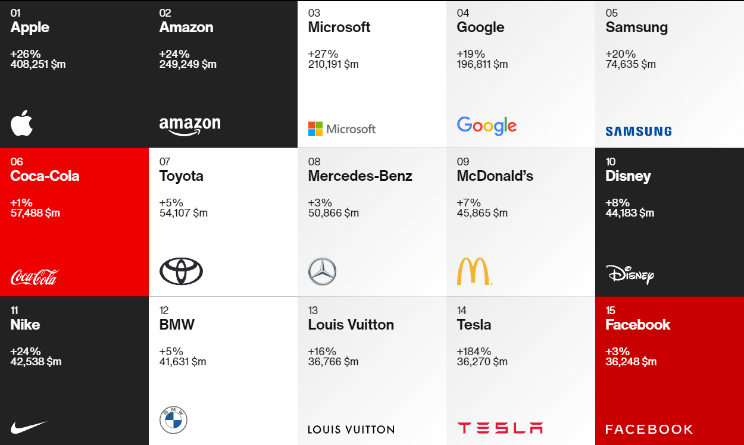The image size is (744, 445).
Task: Click the Coca-Cola script logo
Action: 35,277
